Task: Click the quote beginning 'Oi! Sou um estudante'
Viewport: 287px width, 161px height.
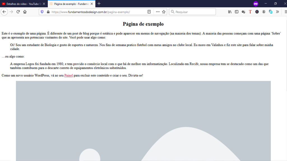Action: 142,47
